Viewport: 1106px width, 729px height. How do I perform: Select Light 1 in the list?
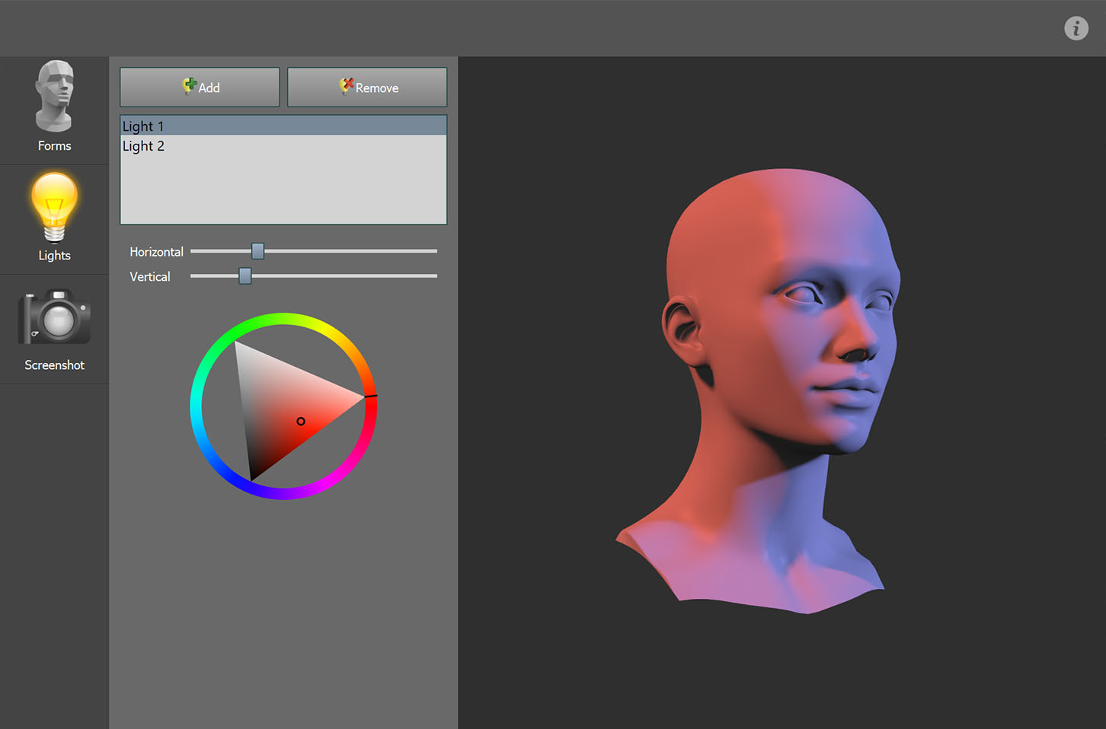[283, 126]
